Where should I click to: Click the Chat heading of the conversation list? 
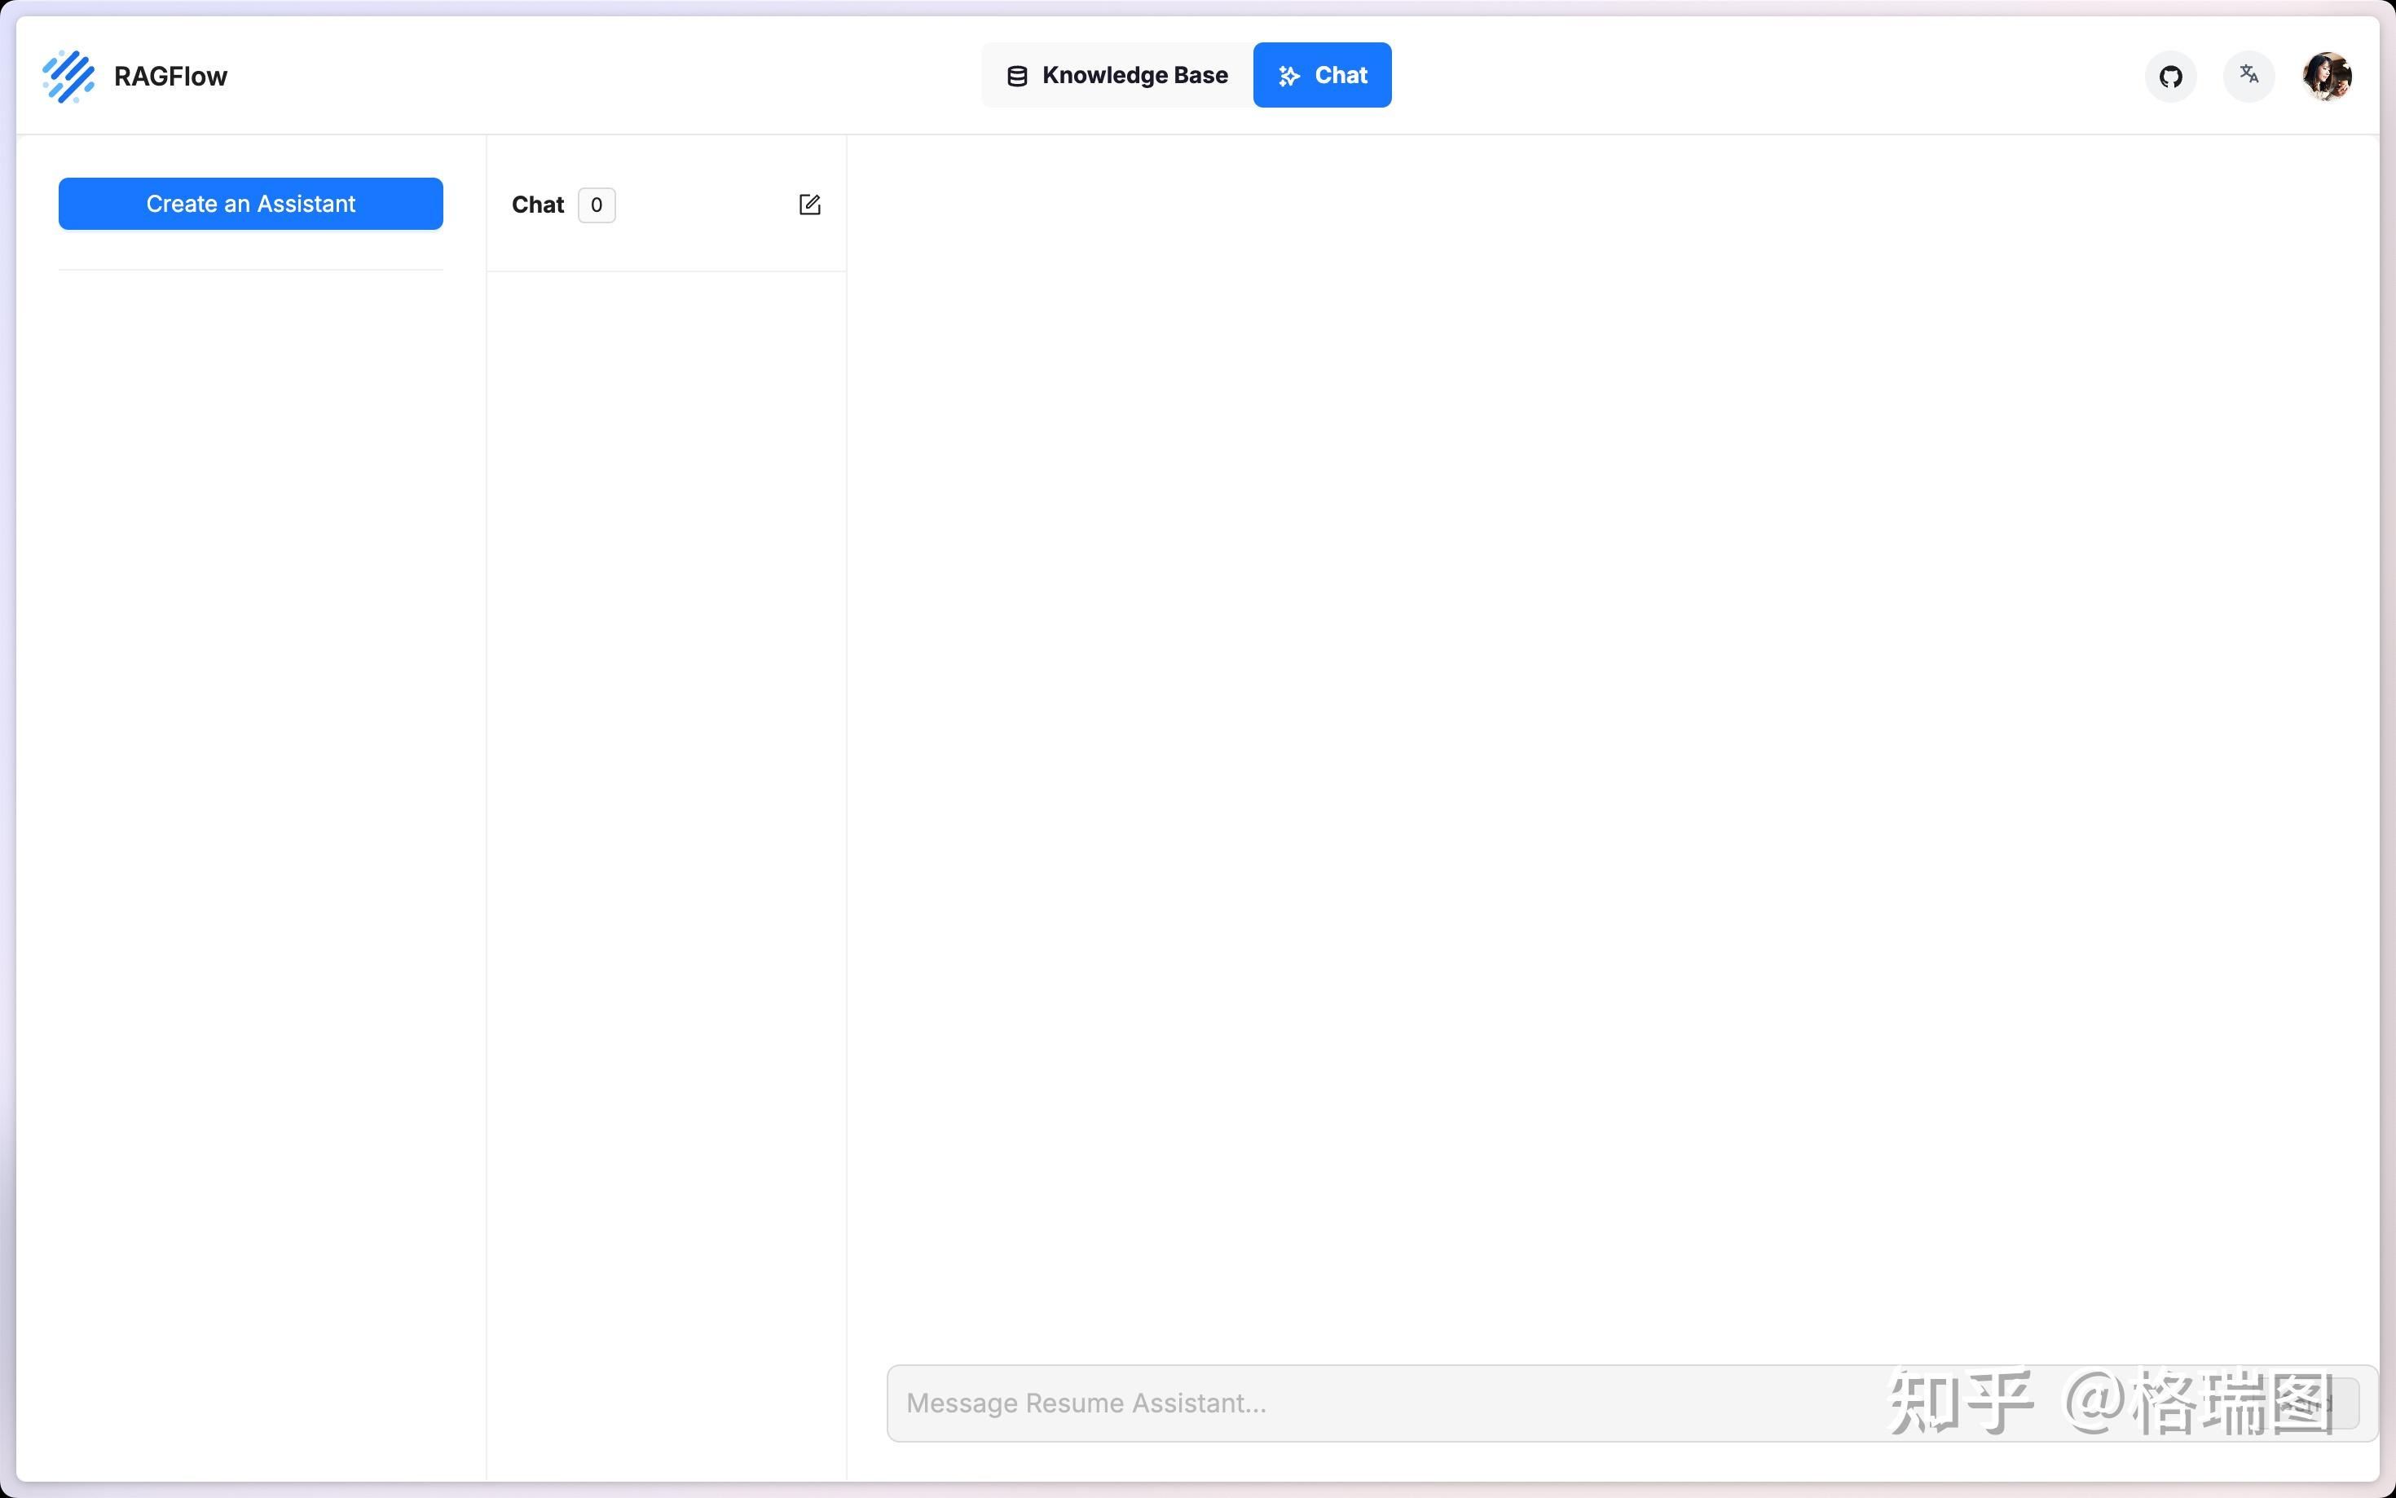click(x=537, y=205)
